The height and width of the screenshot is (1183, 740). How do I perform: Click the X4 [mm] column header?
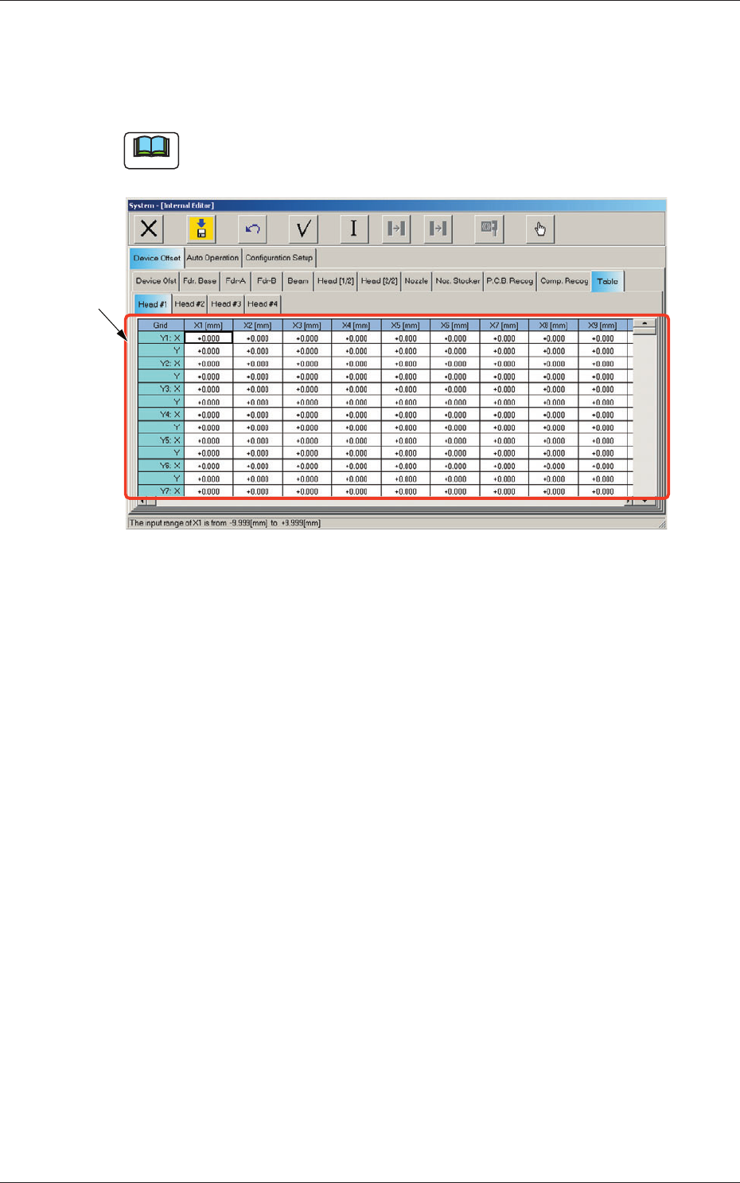coord(356,326)
